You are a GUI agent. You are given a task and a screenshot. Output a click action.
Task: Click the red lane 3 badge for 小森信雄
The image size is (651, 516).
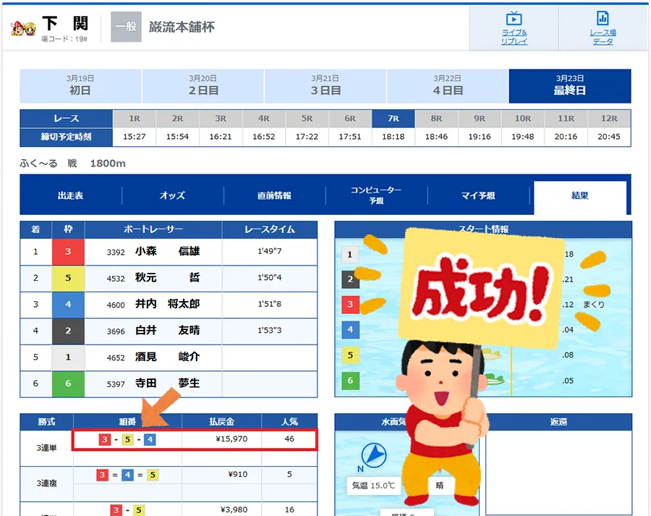coord(68,252)
